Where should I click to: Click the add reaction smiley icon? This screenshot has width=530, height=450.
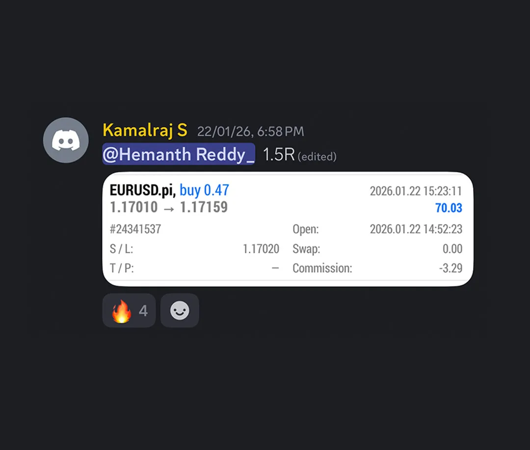click(x=180, y=310)
